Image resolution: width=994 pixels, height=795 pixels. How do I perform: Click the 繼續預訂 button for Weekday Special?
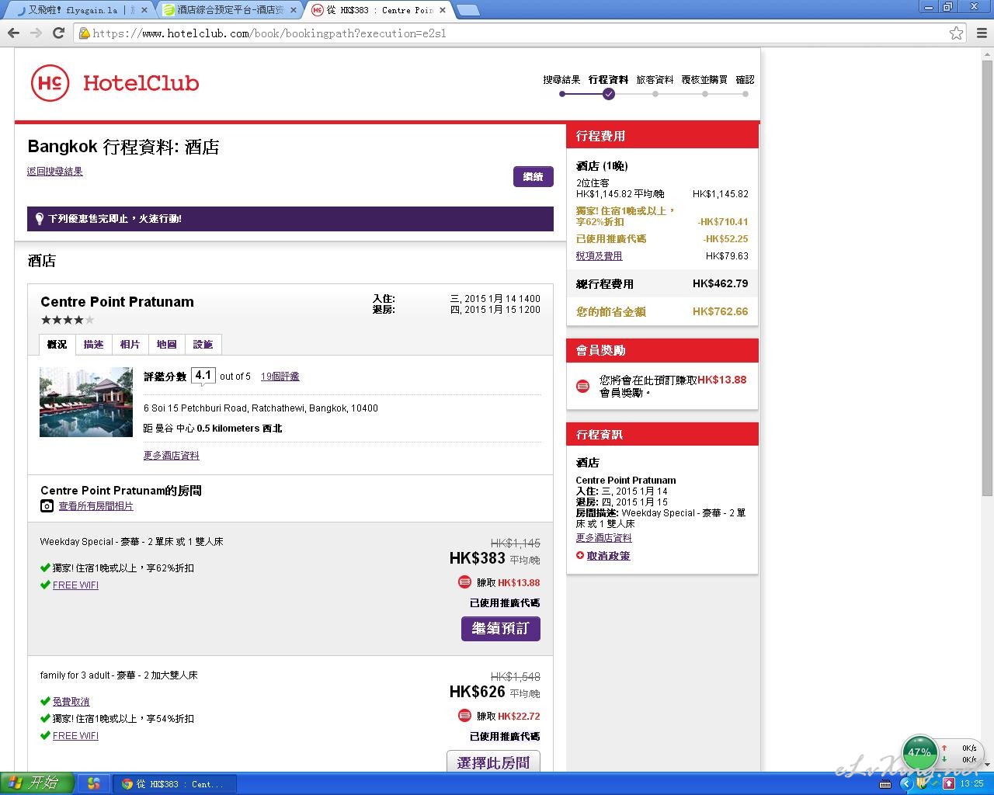pyautogui.click(x=501, y=629)
